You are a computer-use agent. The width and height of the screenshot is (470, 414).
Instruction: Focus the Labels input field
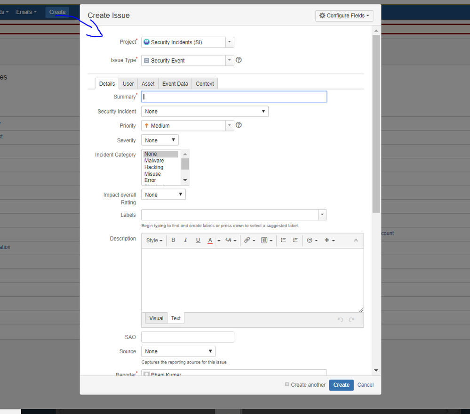tap(230, 215)
